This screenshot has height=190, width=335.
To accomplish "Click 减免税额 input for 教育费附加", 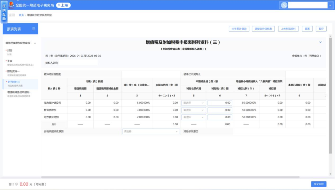I will (x=220, y=110).
